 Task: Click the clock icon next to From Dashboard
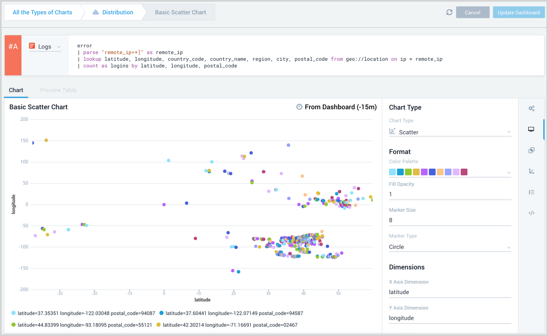pos(299,107)
